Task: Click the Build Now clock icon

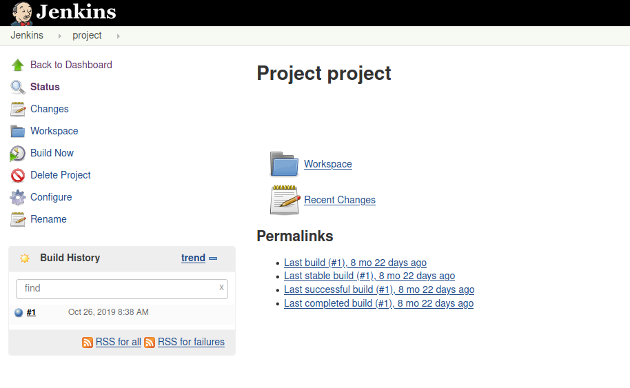Action: (18, 154)
